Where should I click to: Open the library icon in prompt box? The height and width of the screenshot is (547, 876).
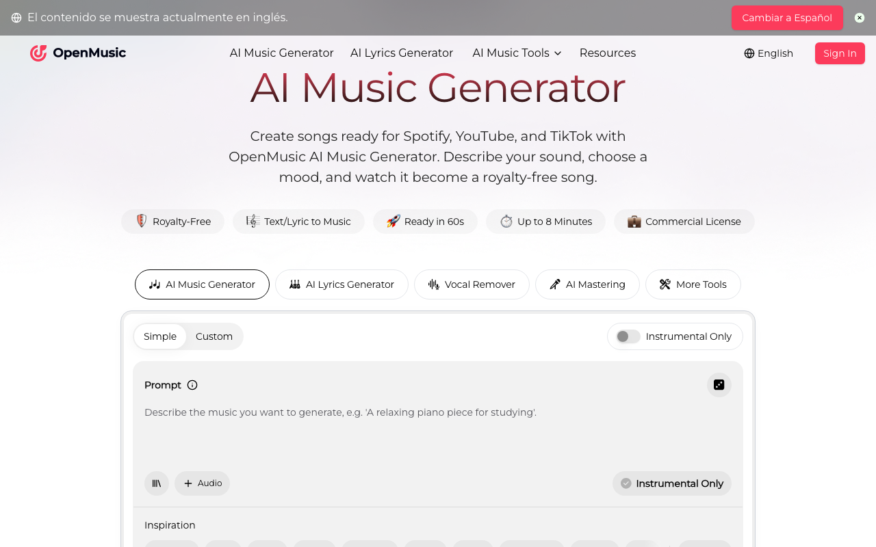156,483
